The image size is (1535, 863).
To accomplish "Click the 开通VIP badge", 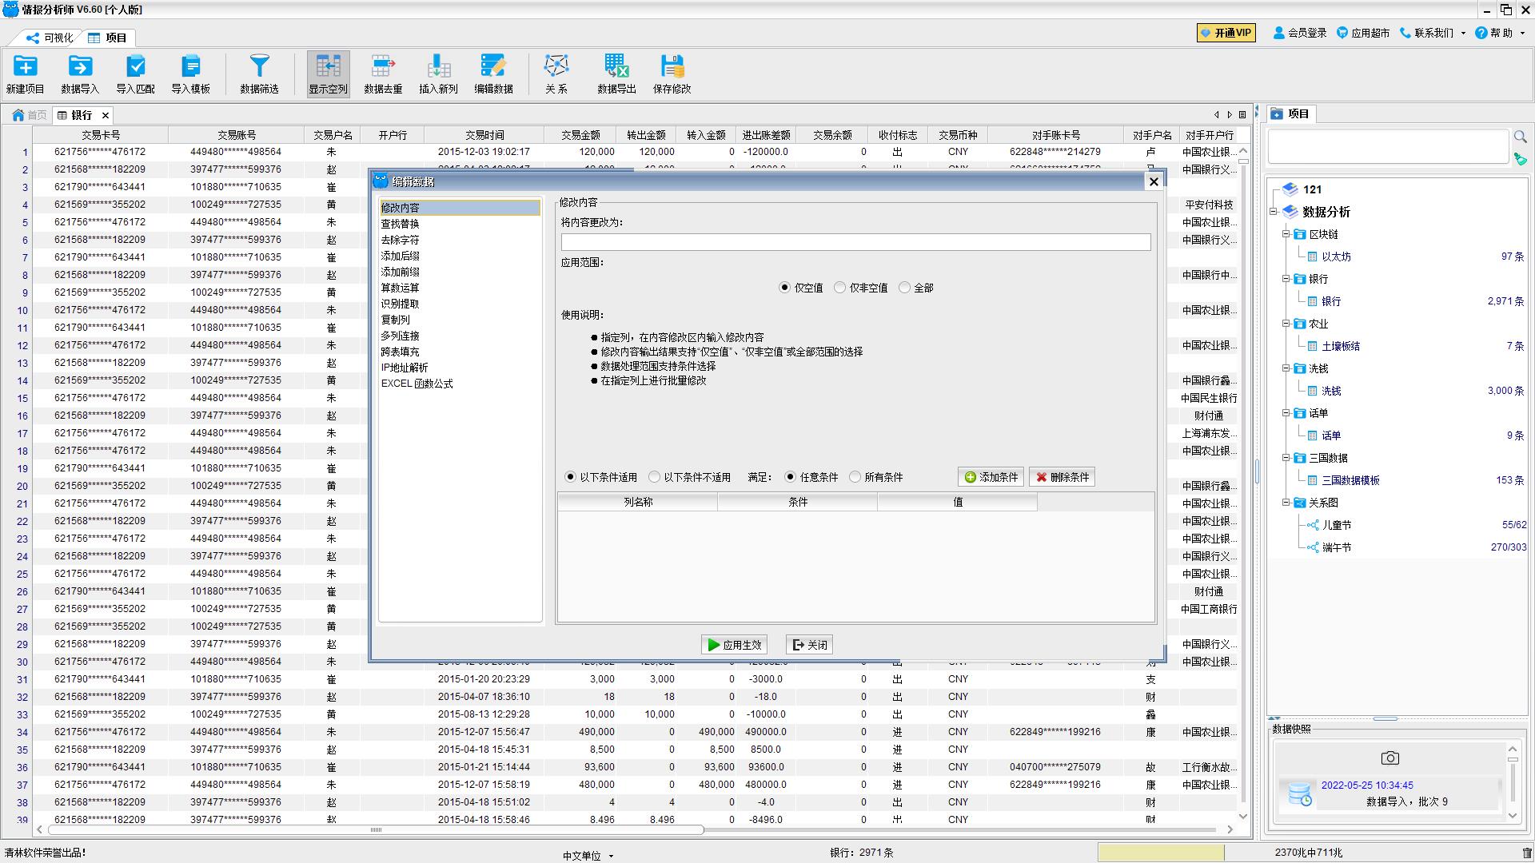I will coord(1226,33).
